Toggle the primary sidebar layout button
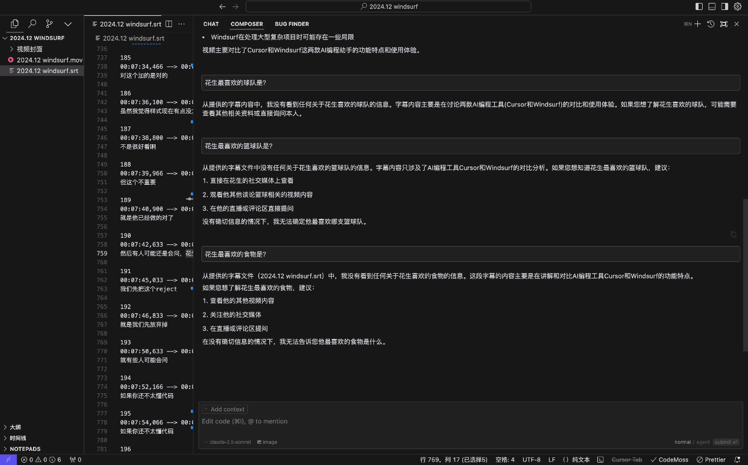This screenshot has width=748, height=465. coord(699,6)
